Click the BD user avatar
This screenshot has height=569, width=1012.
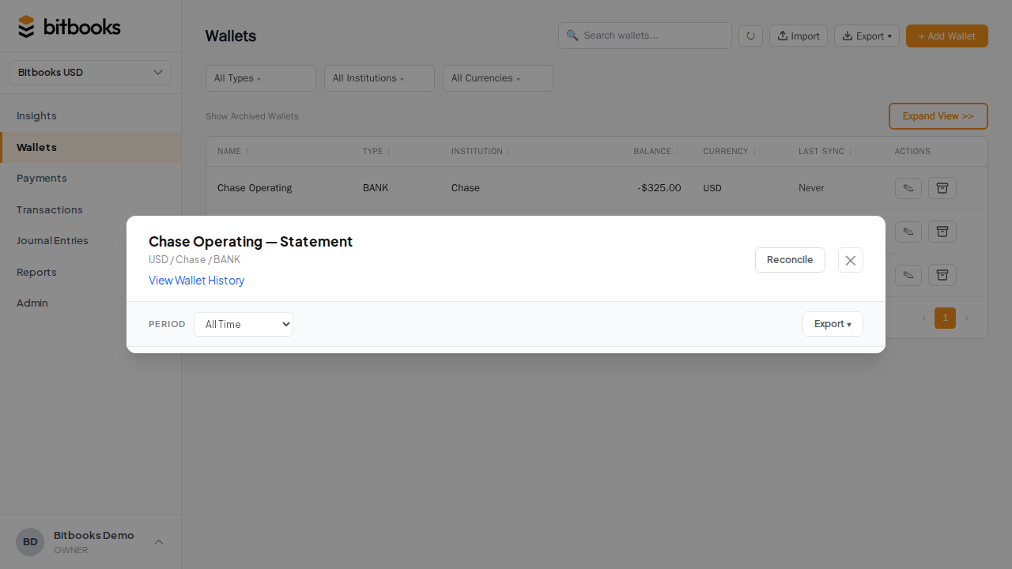[30, 542]
